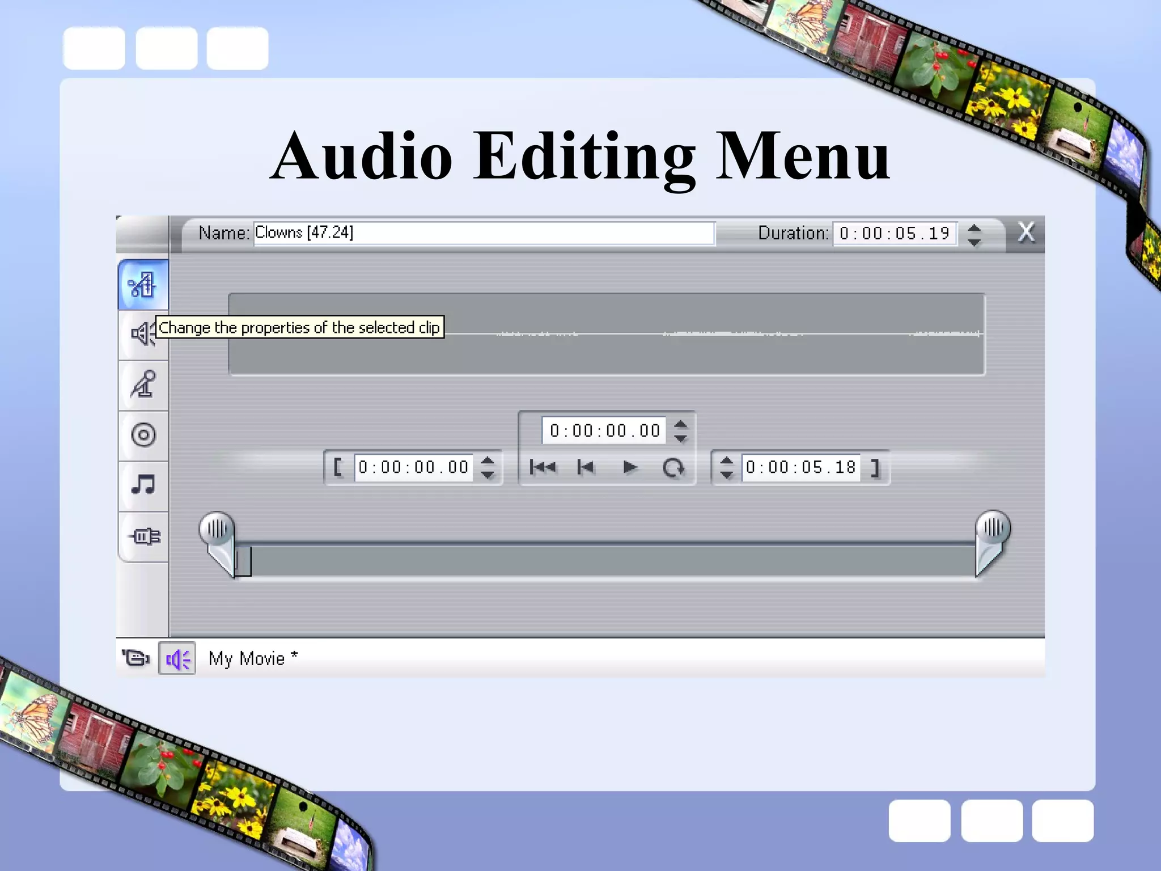Open the audio effects plug-in tool
Viewport: 1161px width, 871px height.
click(143, 536)
